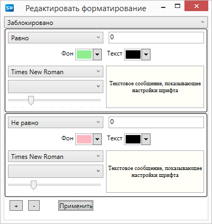Viewport: 212px width, 224px height.
Task: Expand the green Фон color picker arrow
Action: tap(97, 55)
